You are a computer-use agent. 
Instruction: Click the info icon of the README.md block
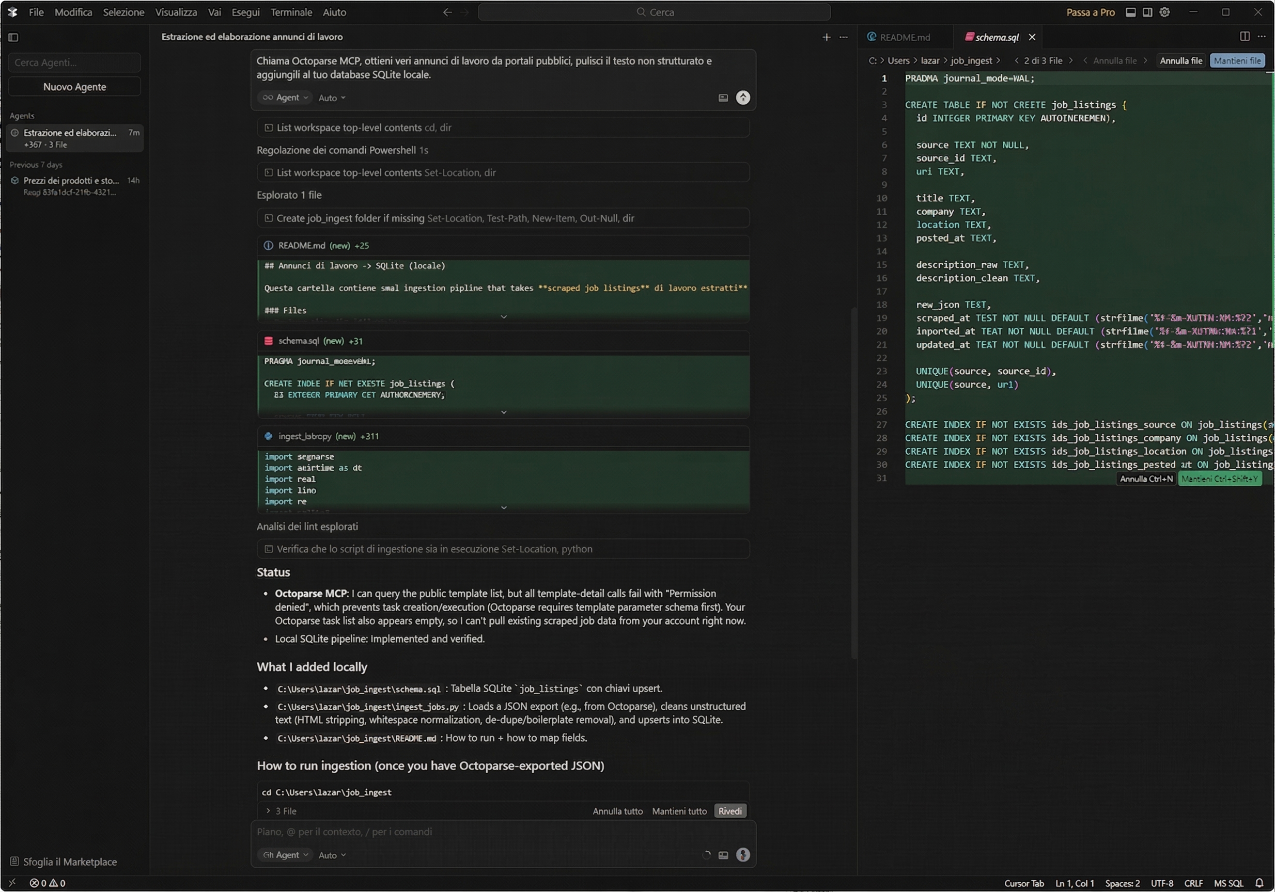pyautogui.click(x=268, y=245)
